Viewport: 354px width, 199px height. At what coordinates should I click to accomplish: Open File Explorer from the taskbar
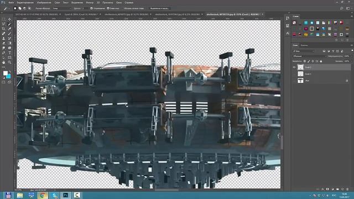click(x=20, y=195)
